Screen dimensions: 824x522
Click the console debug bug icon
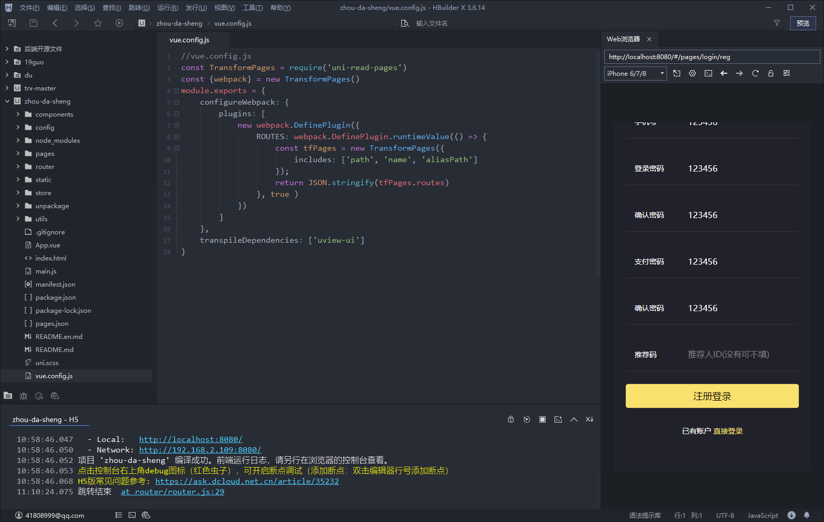tap(511, 419)
